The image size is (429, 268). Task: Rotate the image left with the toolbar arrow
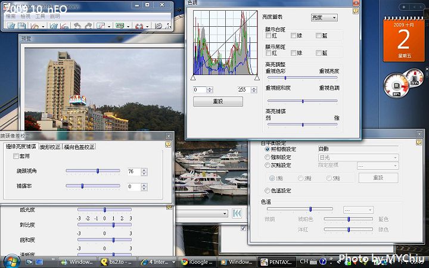[77, 26]
